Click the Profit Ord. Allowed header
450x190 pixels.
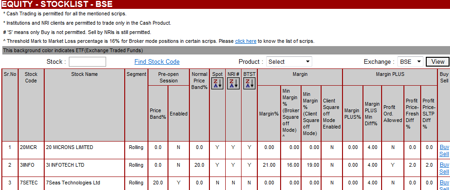pyautogui.click(x=393, y=114)
